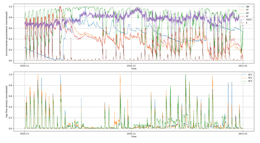Click the blue line swatch beside SM
Image resolution: width=260 pixels, height=143 pixels.
point(242,7)
